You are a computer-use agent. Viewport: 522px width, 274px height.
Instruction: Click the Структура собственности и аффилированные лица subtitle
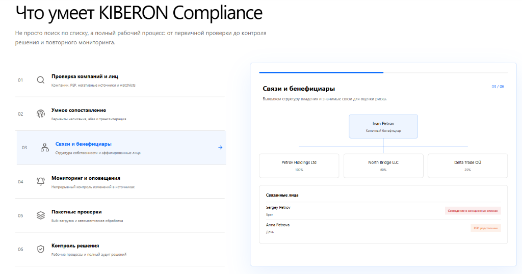tap(98, 153)
